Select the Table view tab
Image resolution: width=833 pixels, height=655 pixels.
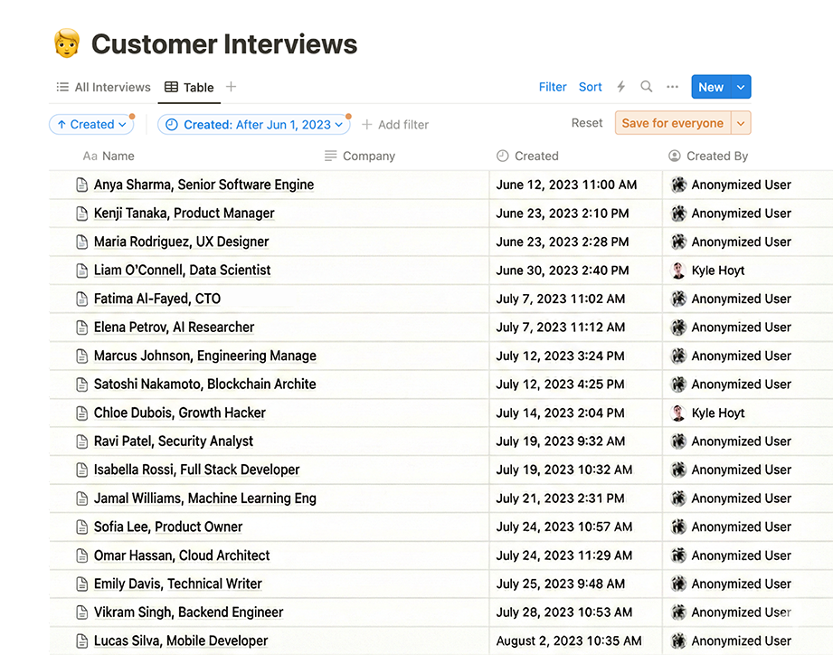coord(189,88)
